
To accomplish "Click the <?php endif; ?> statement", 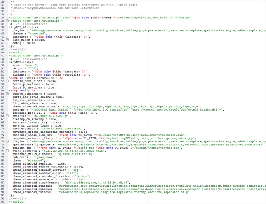I will tap(22, 91).
